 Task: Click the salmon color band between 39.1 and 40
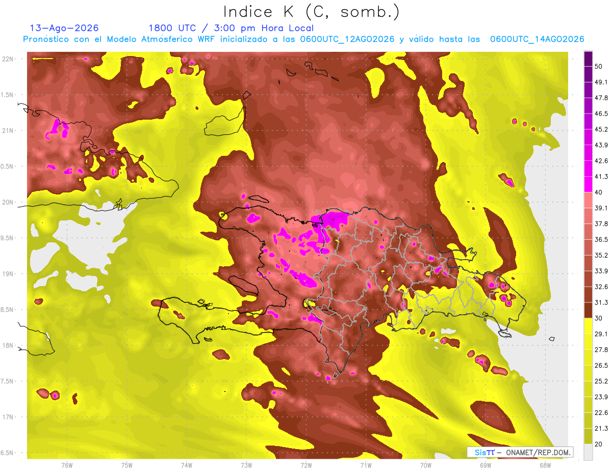(588, 200)
